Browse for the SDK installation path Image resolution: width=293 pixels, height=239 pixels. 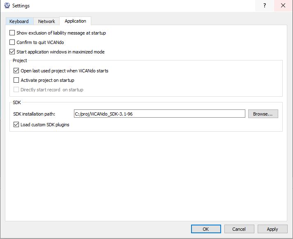point(263,114)
